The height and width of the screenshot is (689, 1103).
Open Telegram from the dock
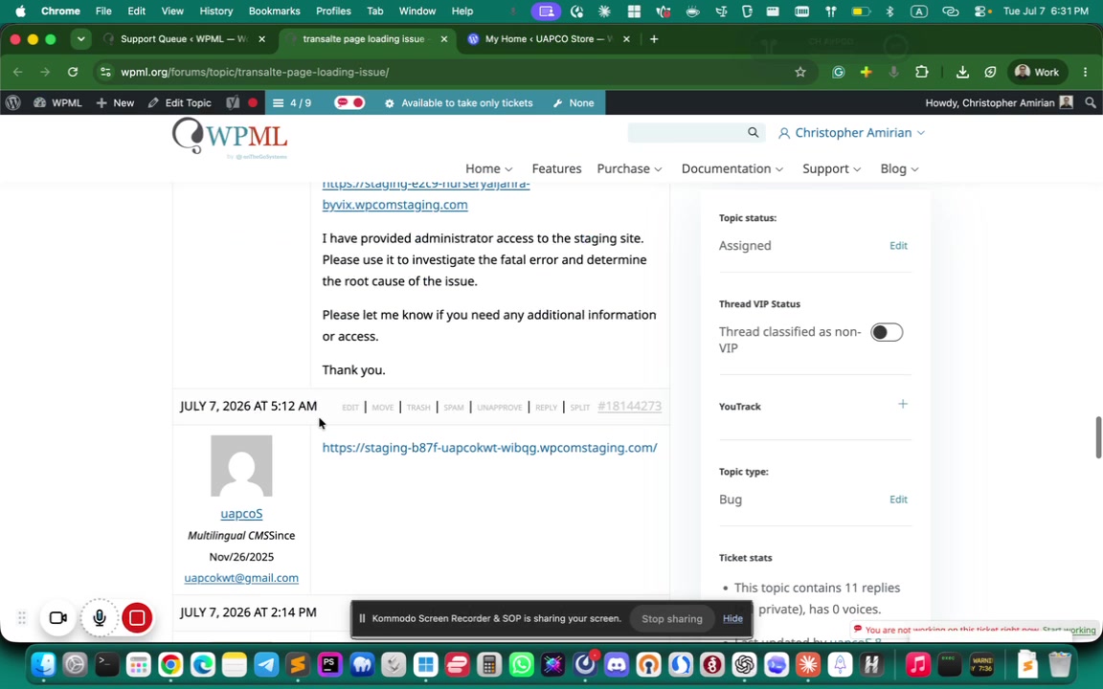pyautogui.click(x=266, y=664)
